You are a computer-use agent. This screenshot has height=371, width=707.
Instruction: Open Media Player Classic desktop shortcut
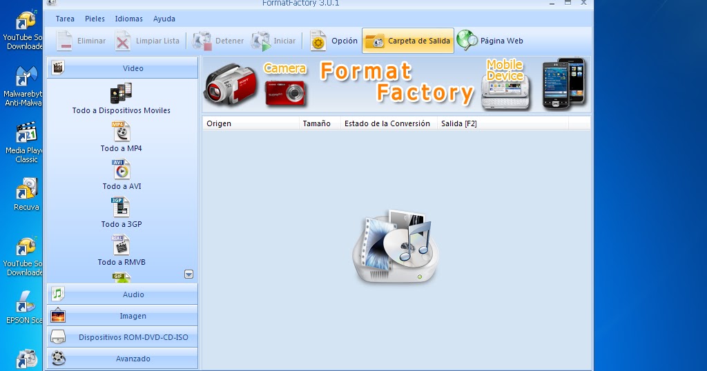pos(24,143)
